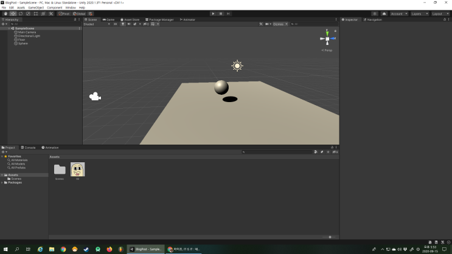This screenshot has height=254, width=452.
Task: Open custom editor tools
Action: (51, 13)
